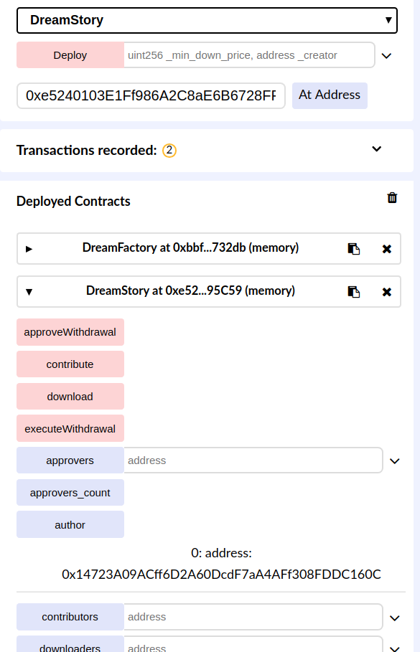
Task: Copy DreamStory contract address to clipboard
Action: click(x=353, y=292)
